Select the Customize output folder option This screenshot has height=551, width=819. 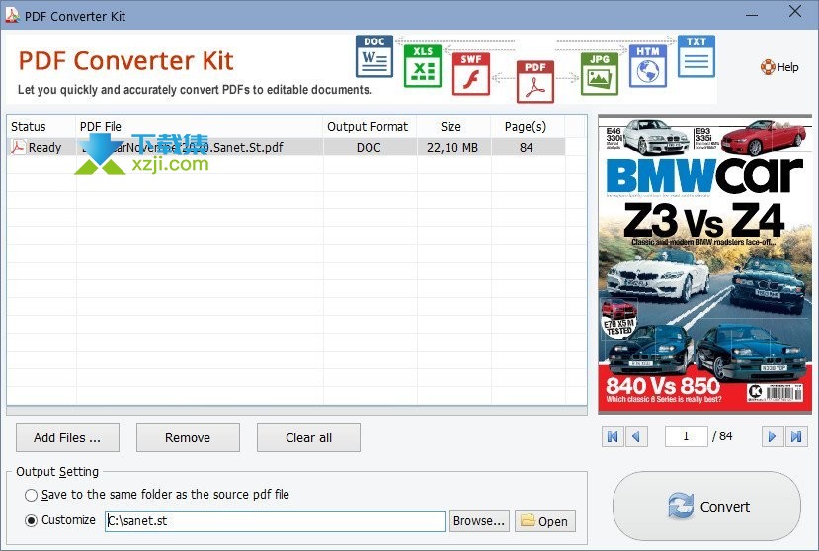31,520
